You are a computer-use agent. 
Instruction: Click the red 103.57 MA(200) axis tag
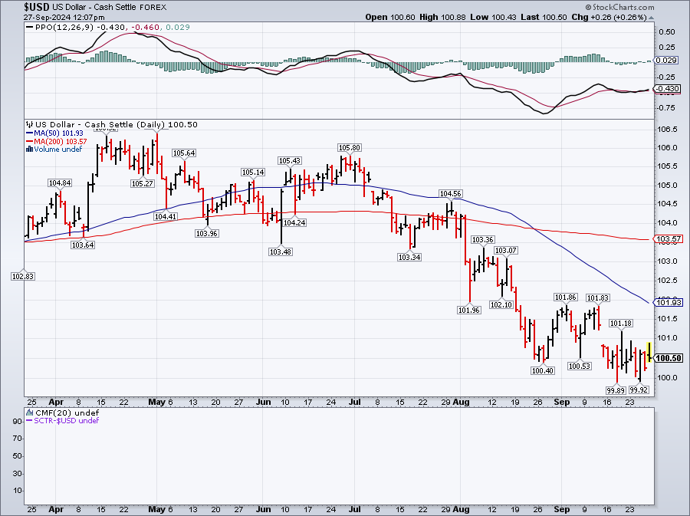[669, 239]
